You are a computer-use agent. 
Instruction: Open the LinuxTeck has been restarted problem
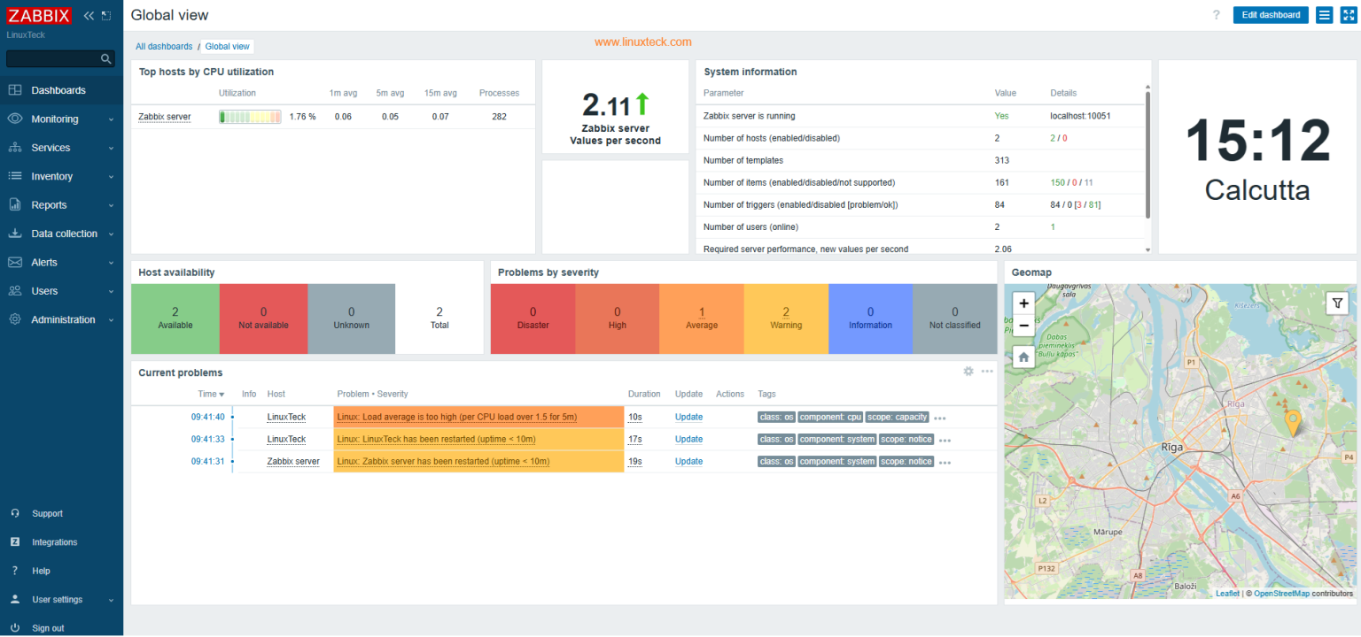pyautogui.click(x=436, y=440)
